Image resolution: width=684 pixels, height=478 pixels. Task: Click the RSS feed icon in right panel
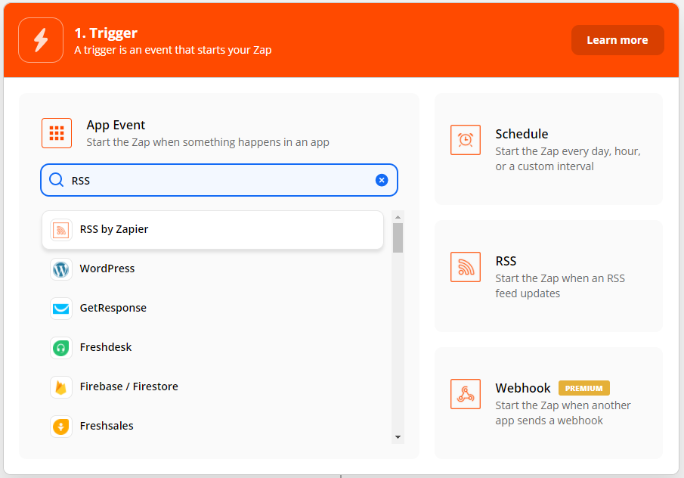(x=466, y=267)
